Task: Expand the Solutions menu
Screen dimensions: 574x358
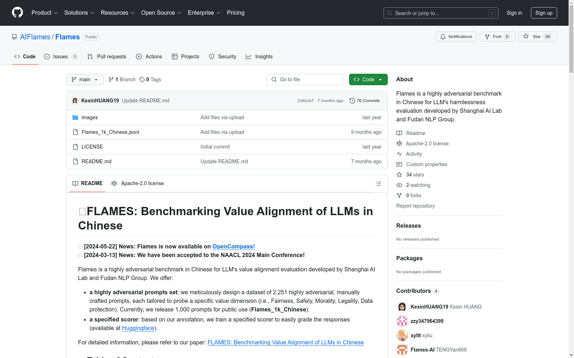Action: pos(79,13)
